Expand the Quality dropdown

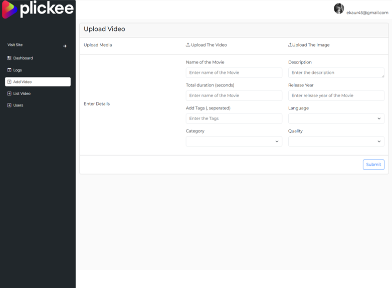pos(336,141)
